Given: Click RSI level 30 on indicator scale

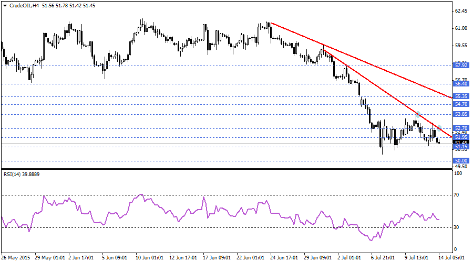Looking at the screenshot, I should [457, 227].
